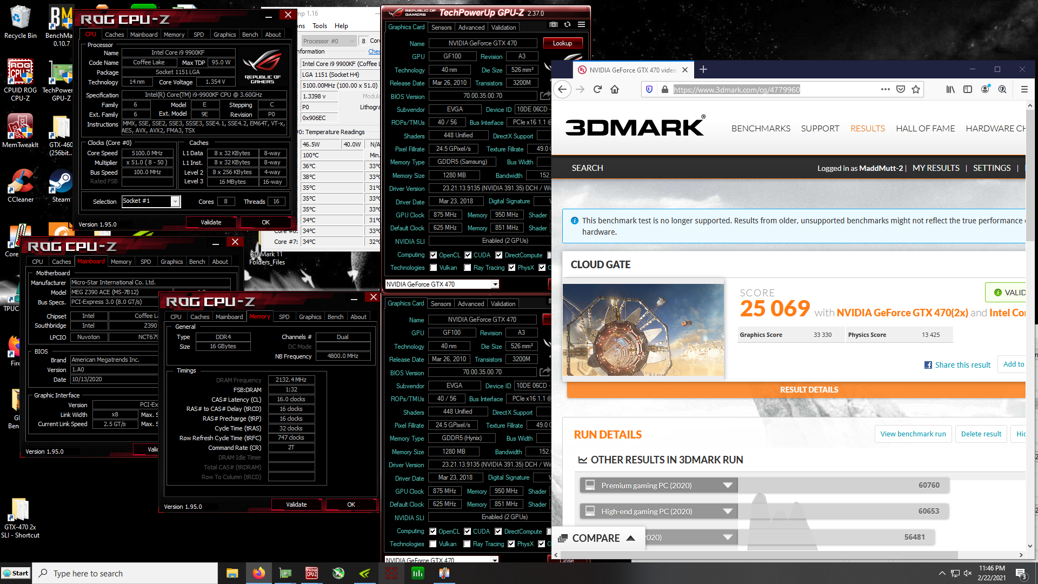Image resolution: width=1038 pixels, height=584 pixels.
Task: Switch to SPD tab in Memory CPU-Z window
Action: coord(284,317)
